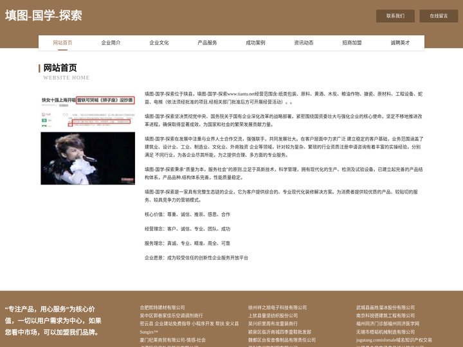Image resolution: width=463 pixels, height=347 pixels.
Task: Open the 吴中区郭巷家佳乐空调调剂商行 link
Action: pos(171,316)
